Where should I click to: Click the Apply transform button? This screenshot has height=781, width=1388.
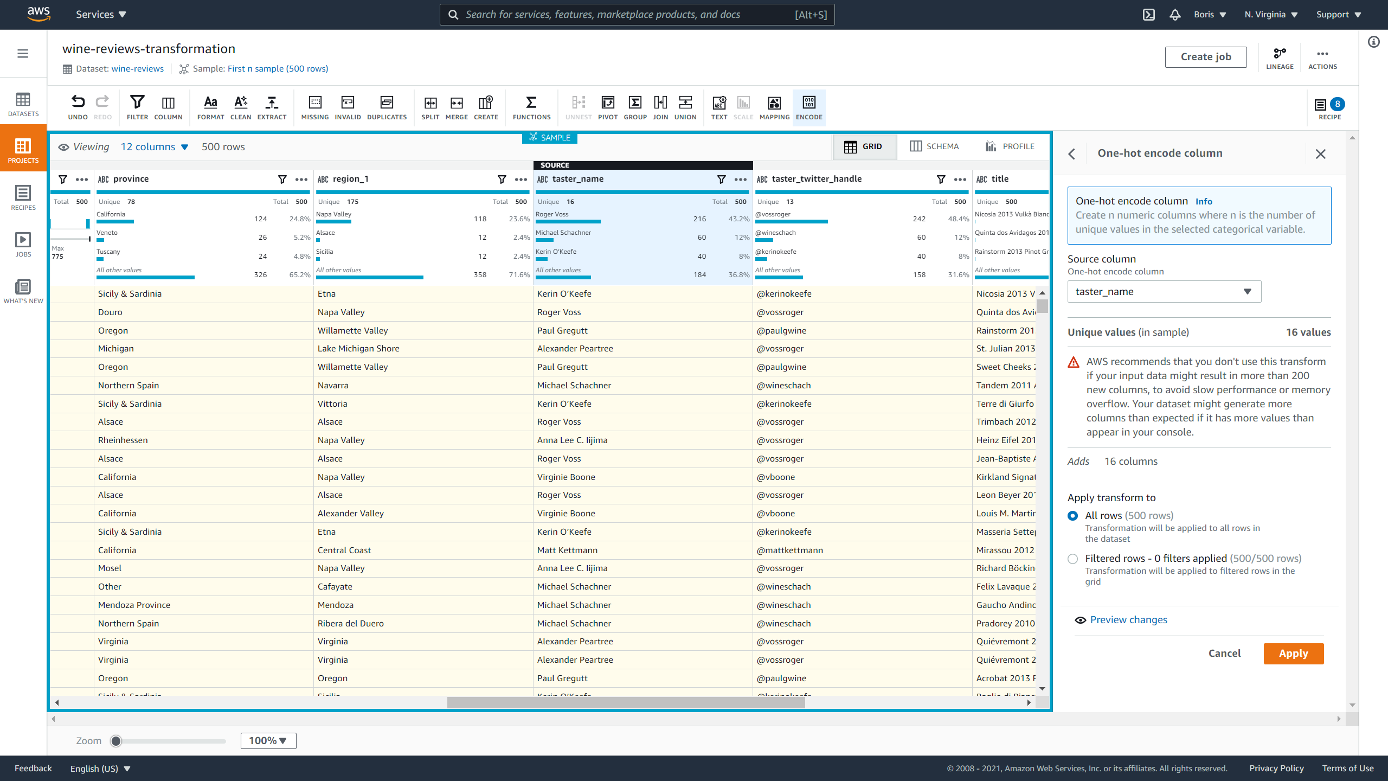[x=1294, y=653]
